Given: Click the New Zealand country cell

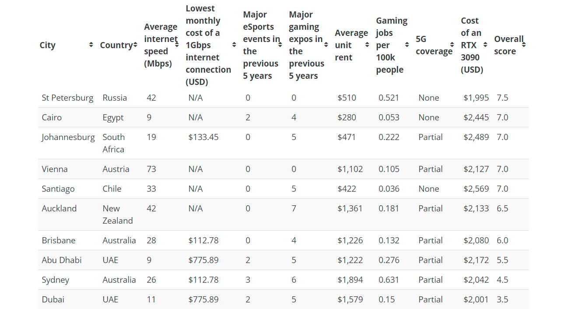Looking at the screenshot, I should pos(118,214).
